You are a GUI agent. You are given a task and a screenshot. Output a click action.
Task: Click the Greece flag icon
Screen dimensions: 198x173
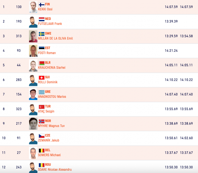[x=42, y=92]
